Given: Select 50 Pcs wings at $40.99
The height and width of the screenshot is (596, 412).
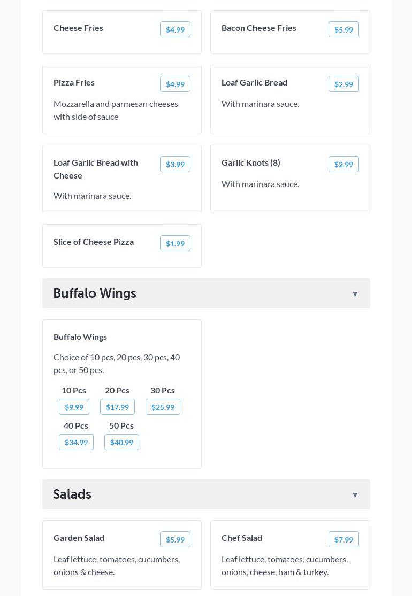Looking at the screenshot, I should [x=121, y=442].
